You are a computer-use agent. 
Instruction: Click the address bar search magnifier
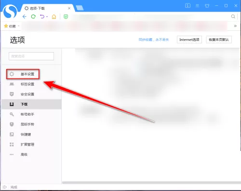click(x=233, y=16)
